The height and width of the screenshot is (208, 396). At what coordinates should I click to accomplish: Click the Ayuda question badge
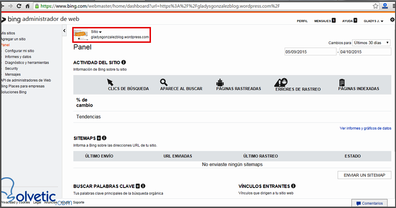tap(355, 20)
